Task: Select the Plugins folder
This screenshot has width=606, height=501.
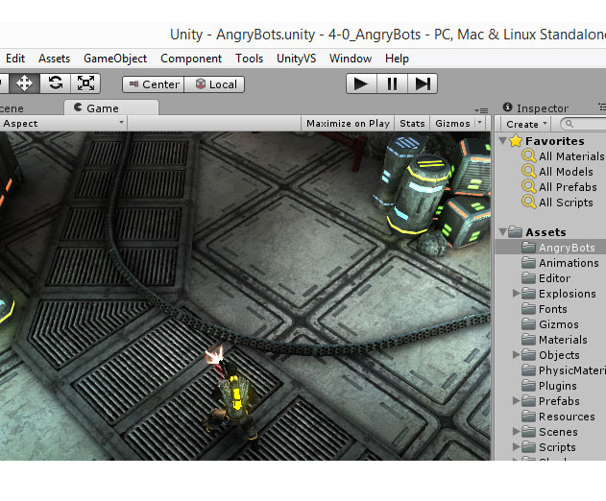Action: [x=557, y=386]
